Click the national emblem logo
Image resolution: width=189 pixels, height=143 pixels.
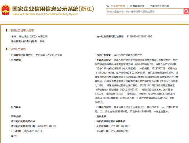(5, 10)
